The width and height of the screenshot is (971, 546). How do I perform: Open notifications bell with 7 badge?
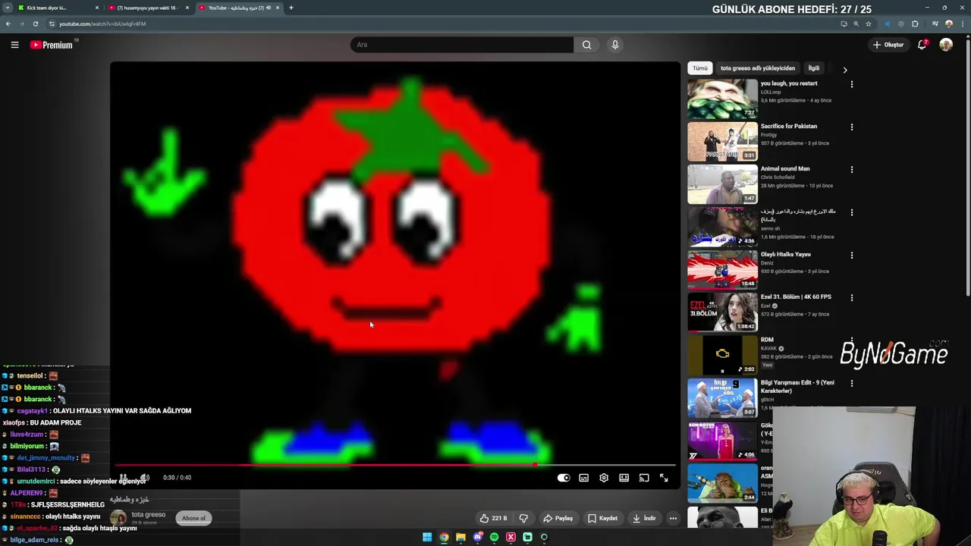[922, 45]
